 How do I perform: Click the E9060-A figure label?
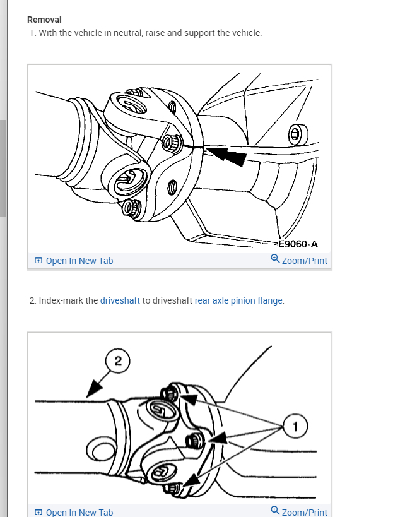[x=298, y=244]
